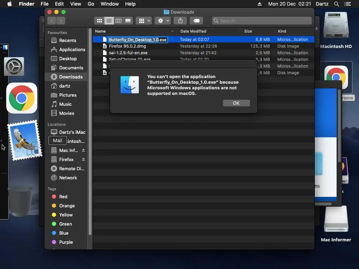Viewport: 359px width, 269px height.
Task: Go forward with the Finder forward arrow
Action: (61, 21)
